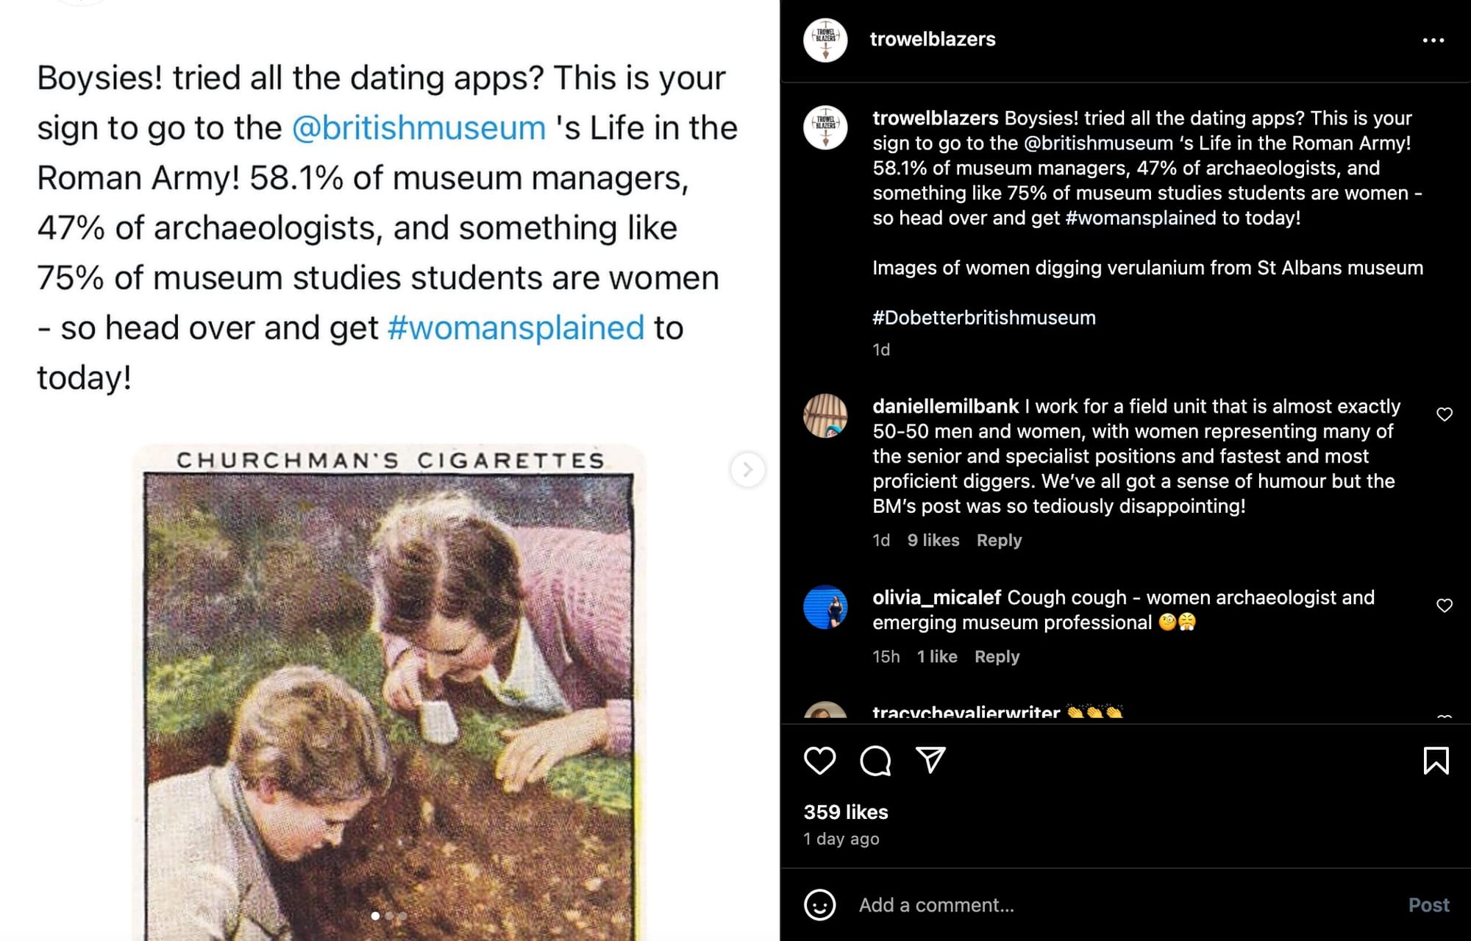
Task: Like the post with the heart icon
Action: coord(819,761)
